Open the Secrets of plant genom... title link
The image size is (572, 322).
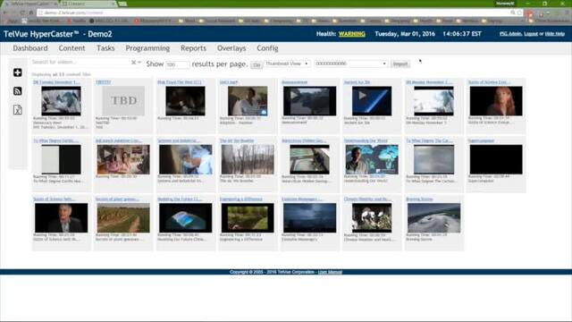[117, 199]
